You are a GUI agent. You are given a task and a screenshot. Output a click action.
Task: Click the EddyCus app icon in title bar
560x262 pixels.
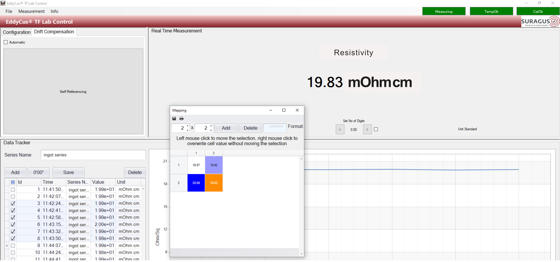[3, 3]
